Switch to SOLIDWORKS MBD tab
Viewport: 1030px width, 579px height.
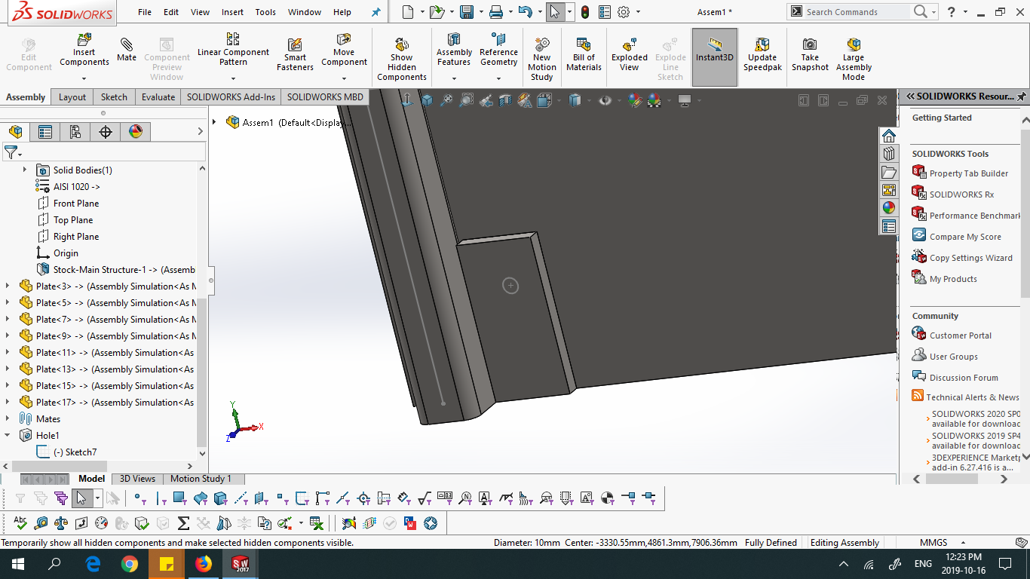click(x=325, y=96)
